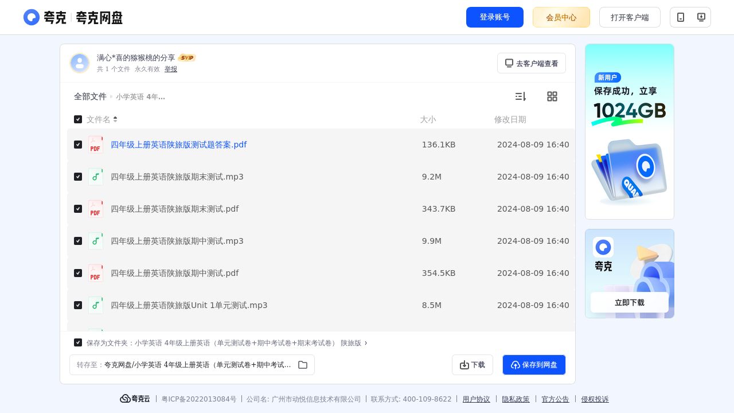Click PDF icon of 陕旅版测试题答案.pdf
Viewport: 734px width, 413px height.
tap(96, 145)
